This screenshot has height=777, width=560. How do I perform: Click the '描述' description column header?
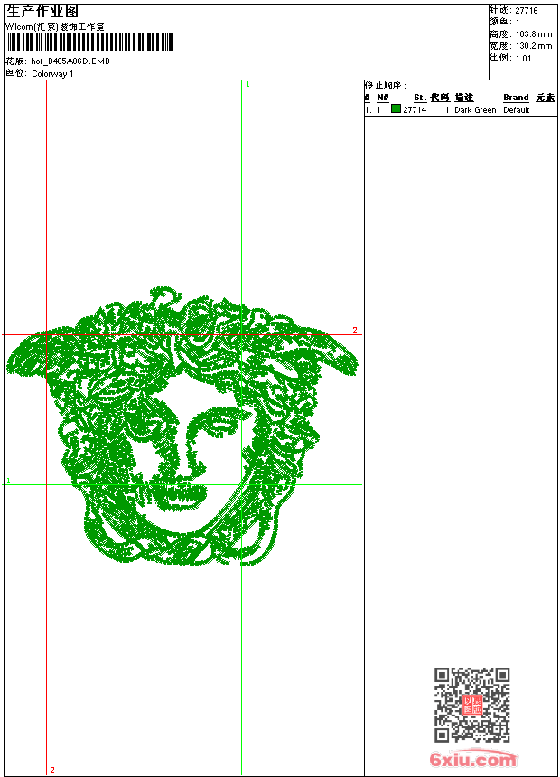click(x=464, y=98)
